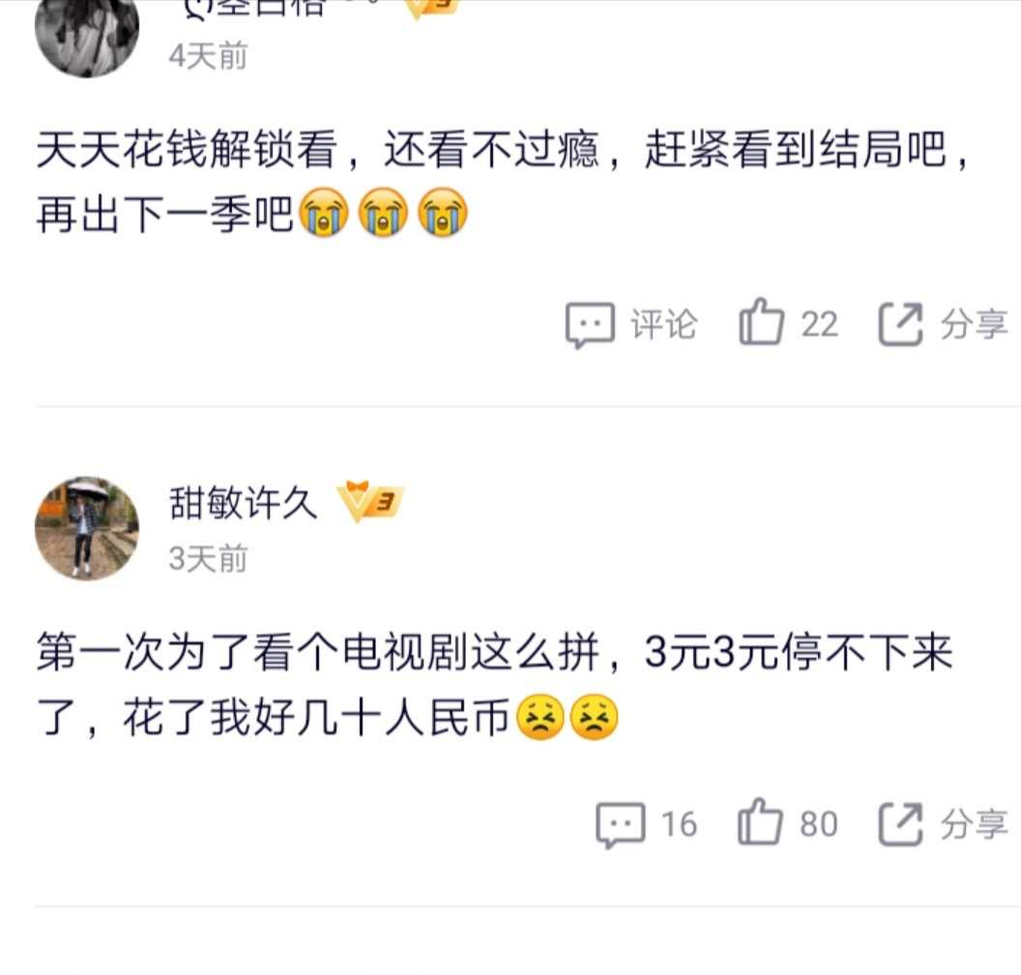Like the review with 80 likes
The width and height of the screenshot is (1021, 975).
click(x=759, y=821)
